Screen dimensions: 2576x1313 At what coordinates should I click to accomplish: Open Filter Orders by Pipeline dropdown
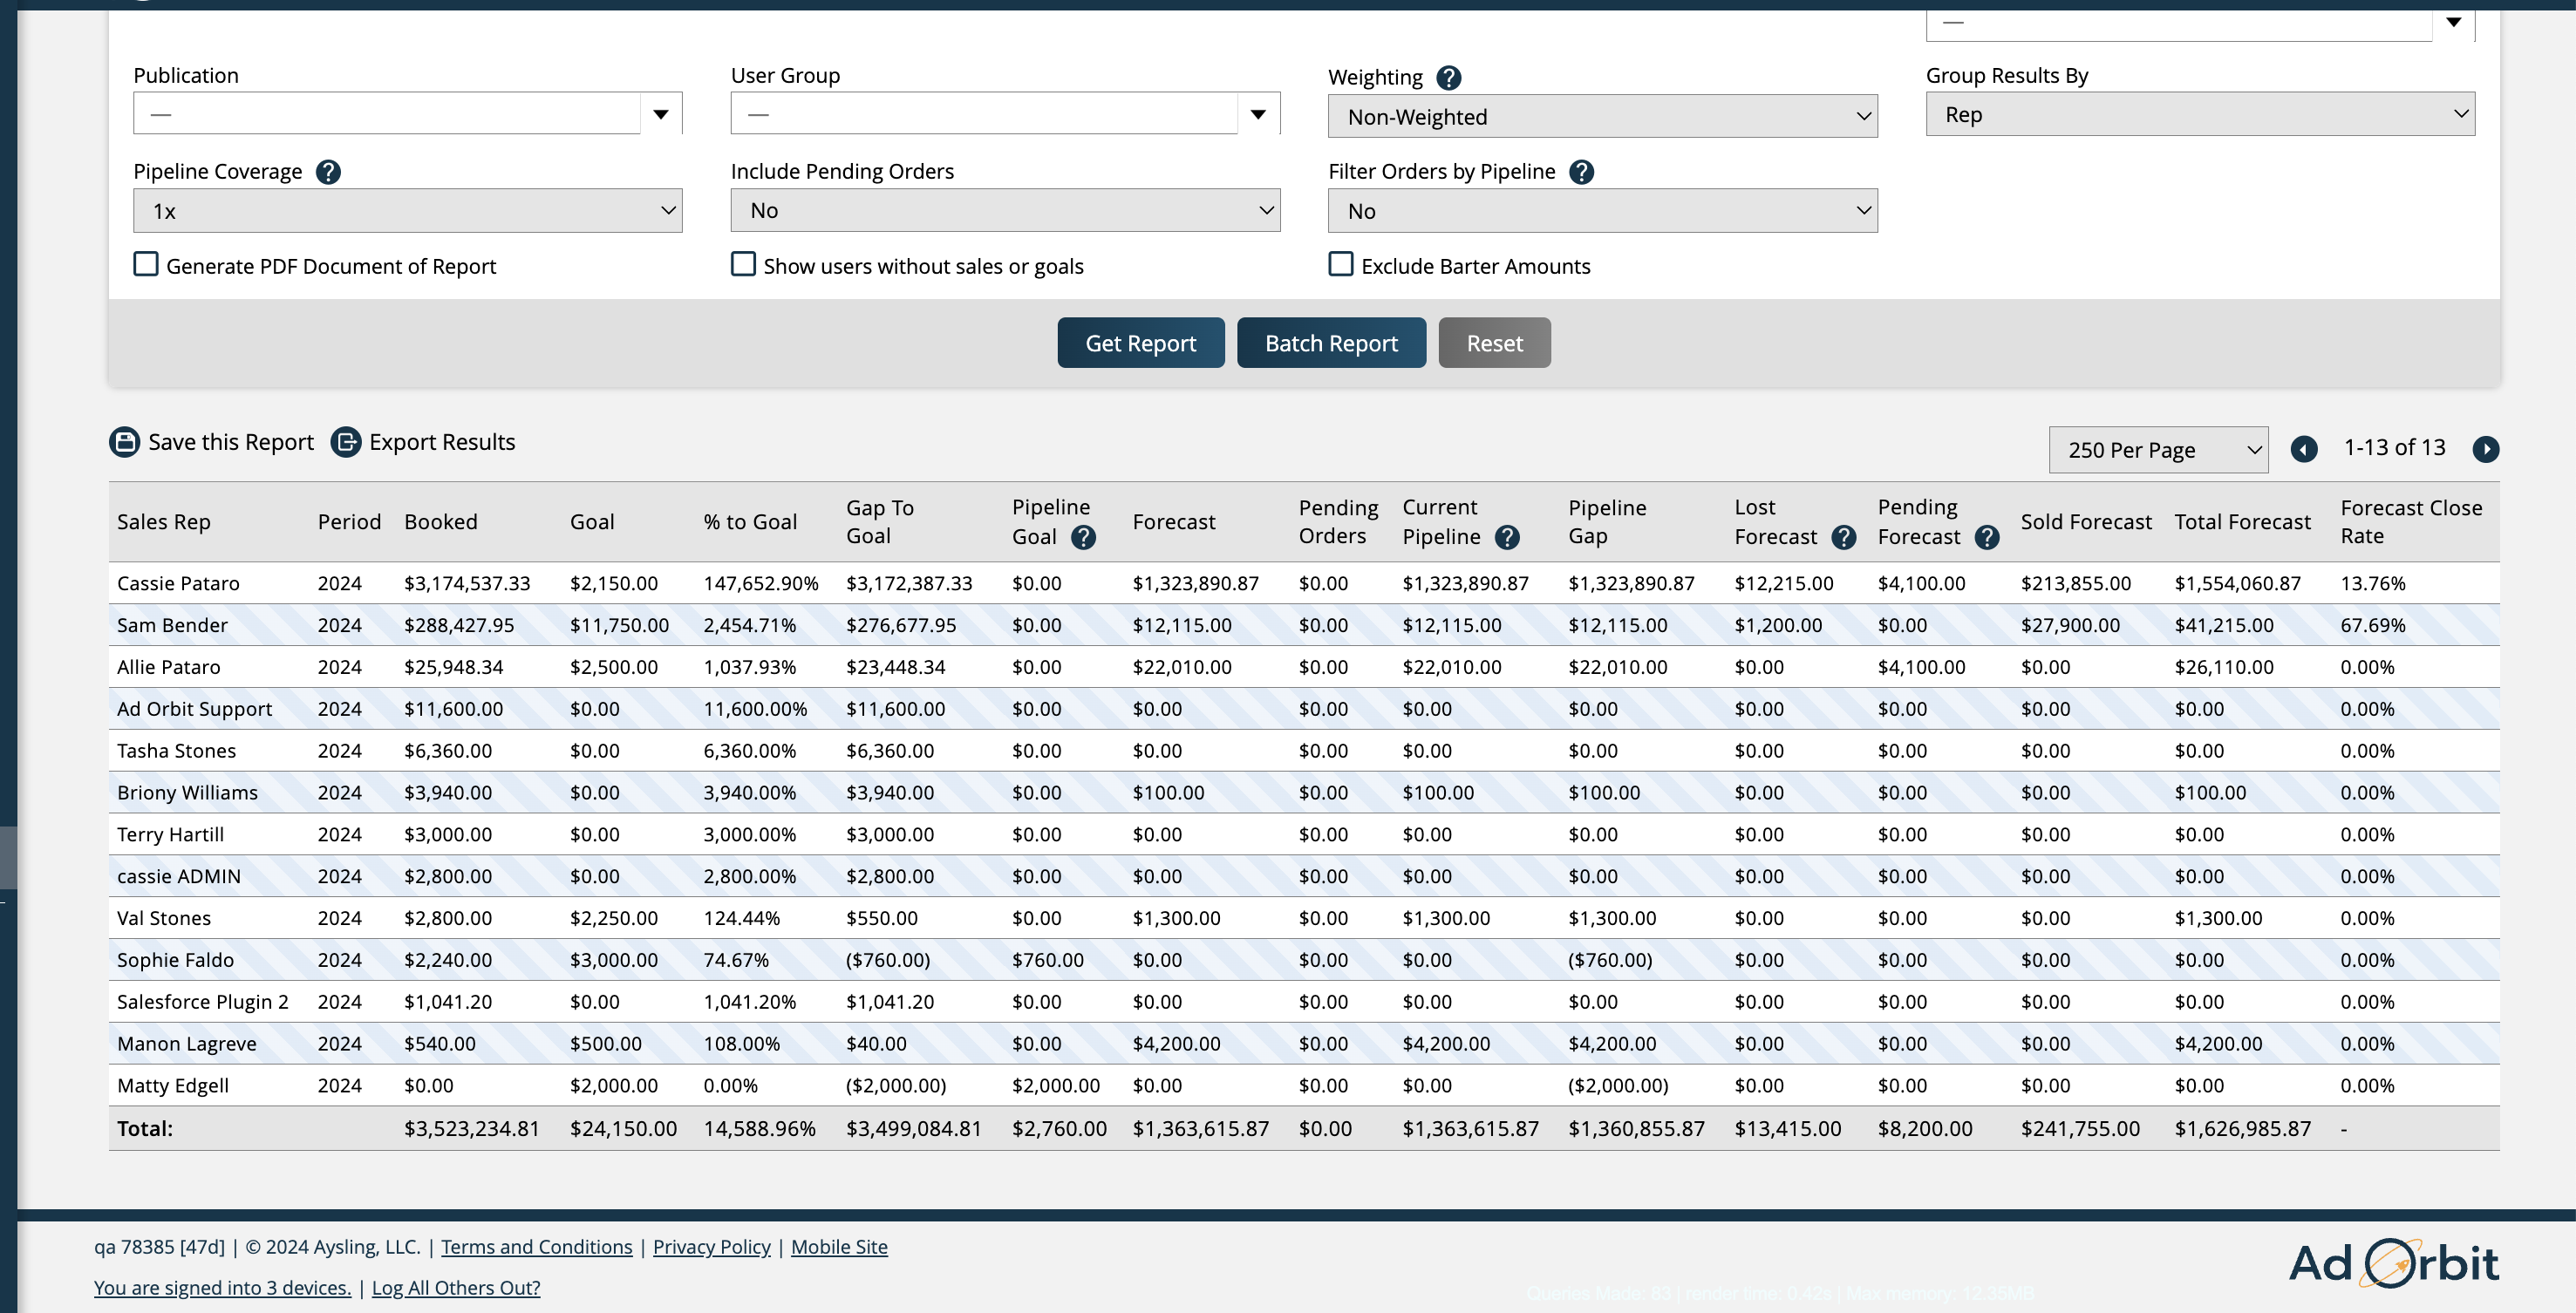point(1603,210)
